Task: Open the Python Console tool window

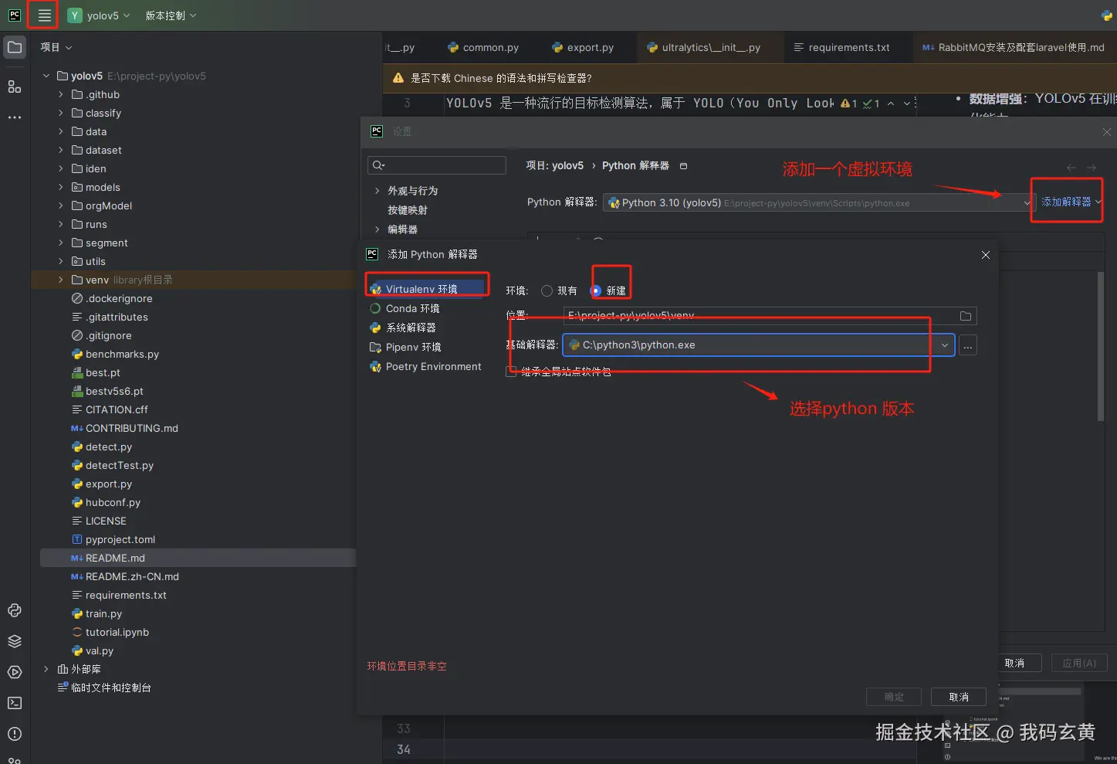Action: pos(15,610)
